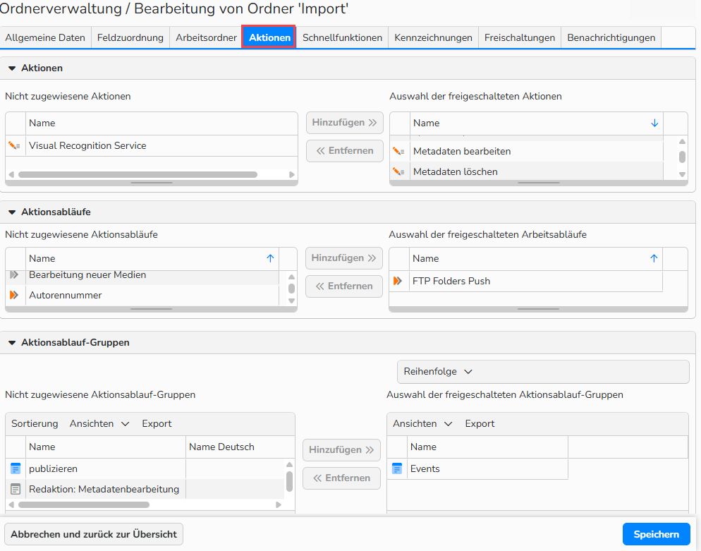Viewport: 701px width, 551px height.
Task: Click the pencil icon beside Visual Recognition Service
Action: point(14,146)
